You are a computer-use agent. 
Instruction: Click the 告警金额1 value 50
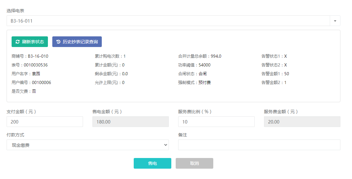(287, 74)
